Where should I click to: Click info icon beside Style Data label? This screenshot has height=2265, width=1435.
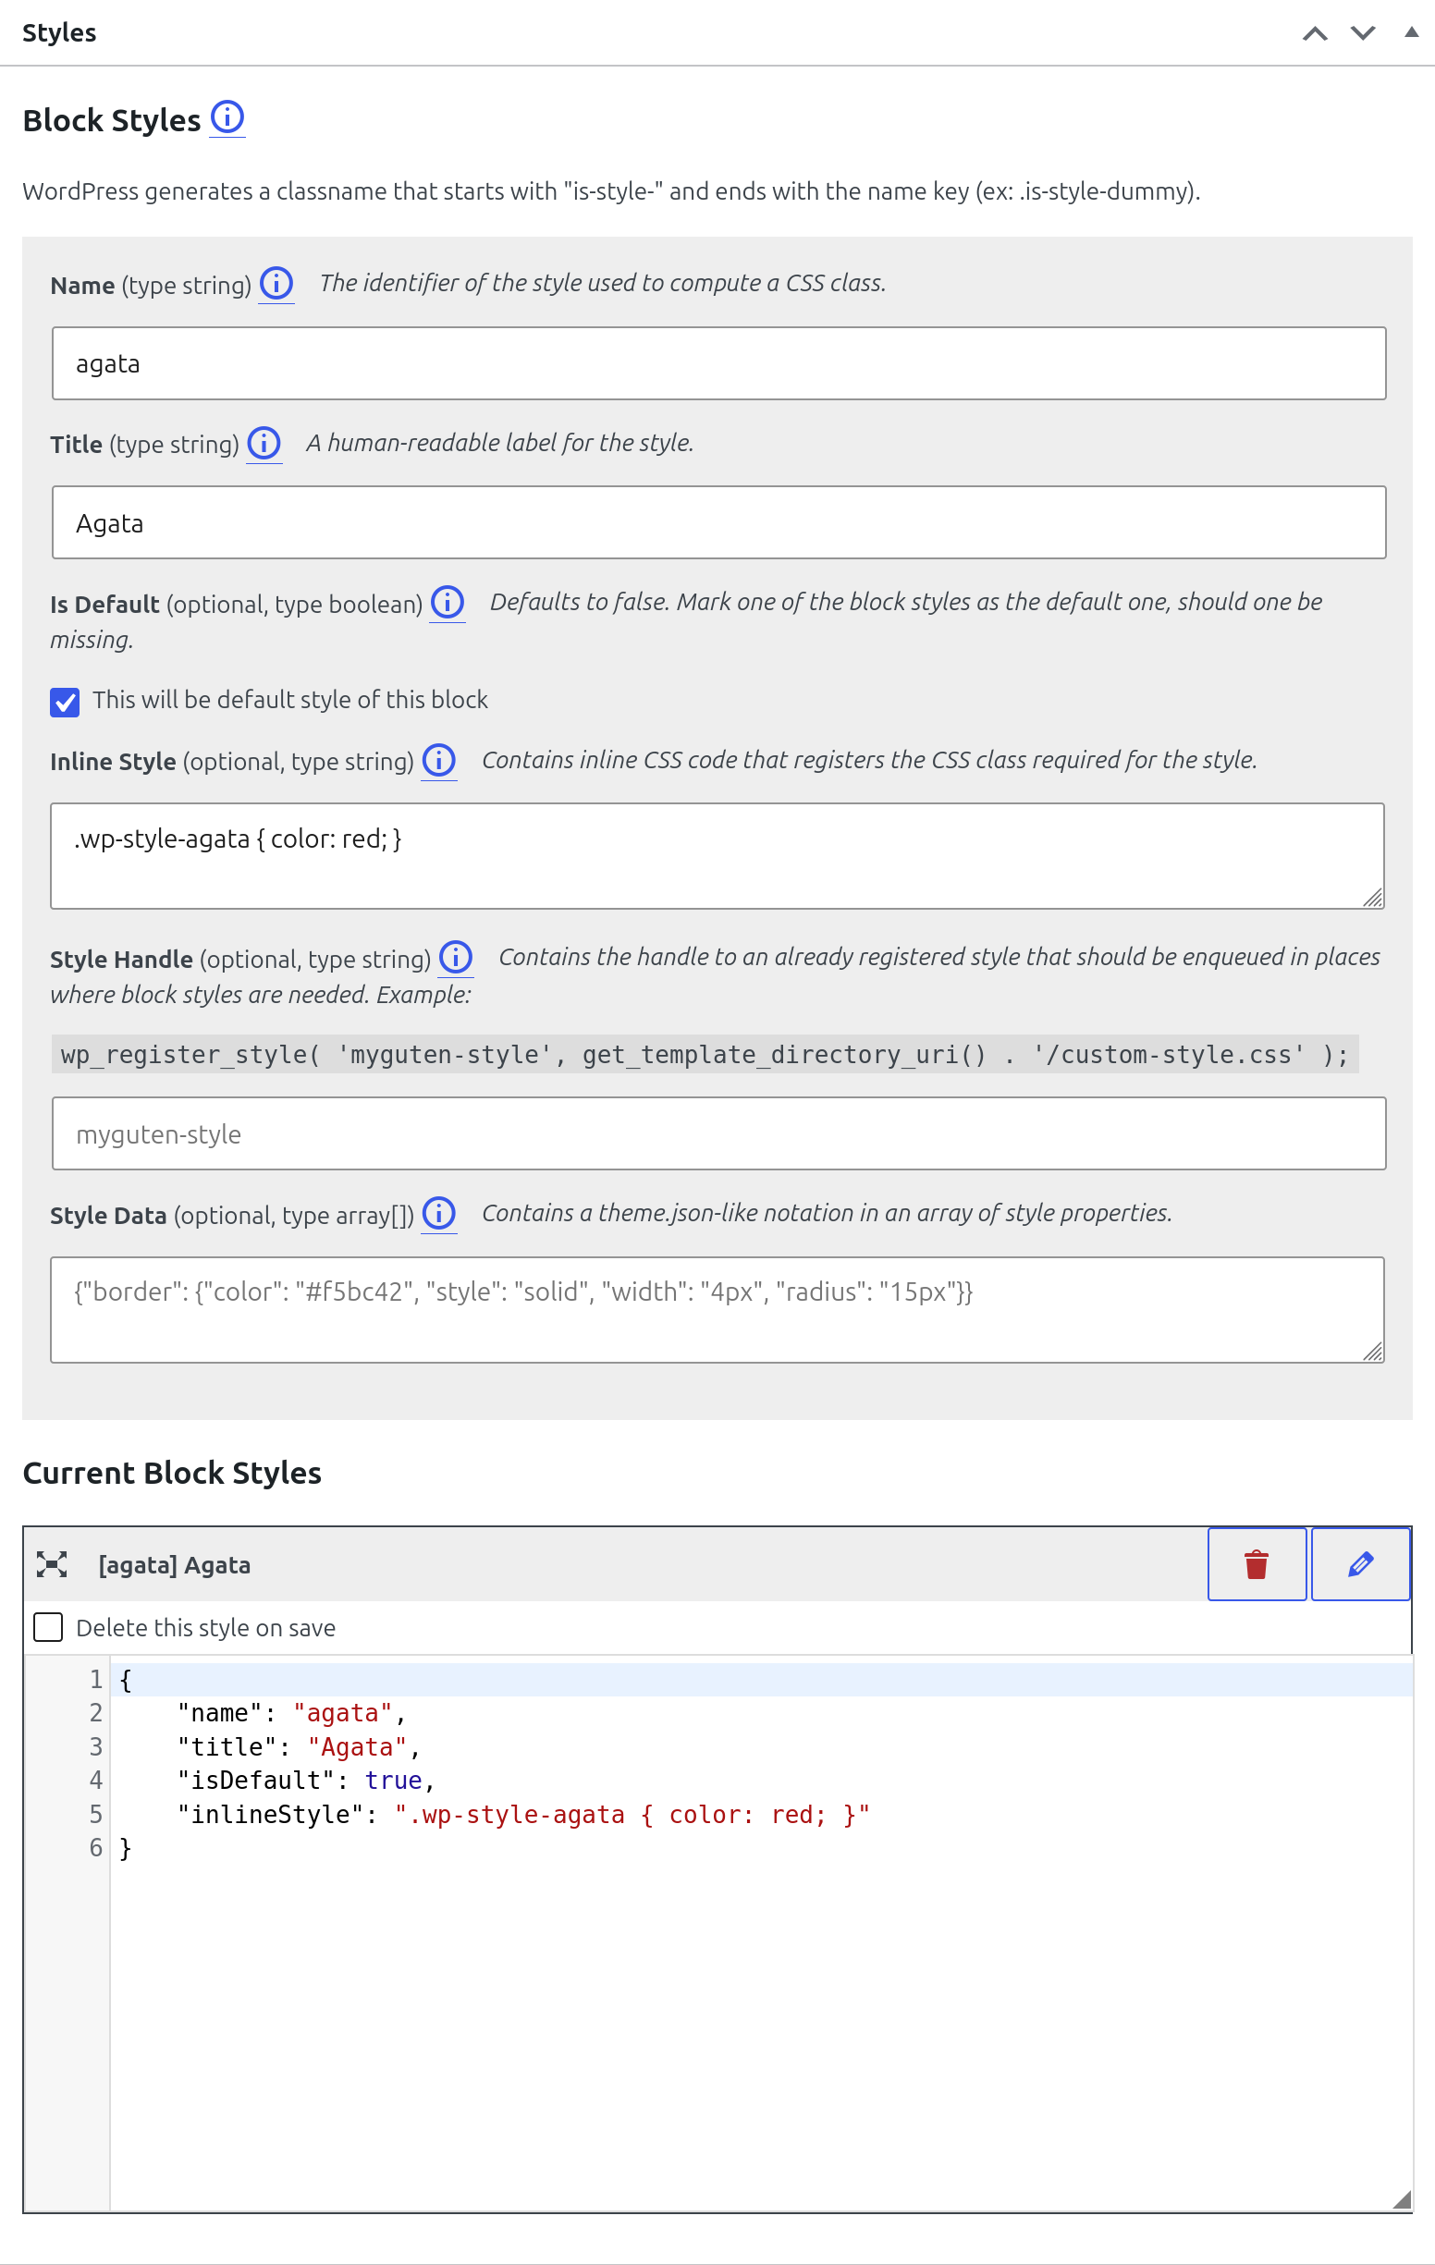[439, 1213]
